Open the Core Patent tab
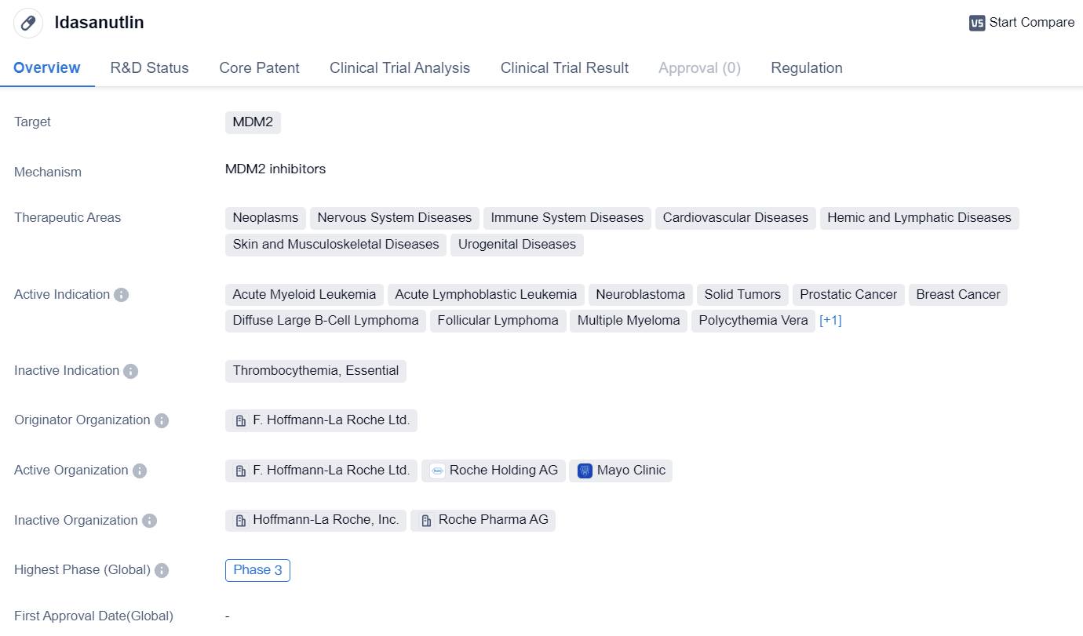 click(x=259, y=68)
